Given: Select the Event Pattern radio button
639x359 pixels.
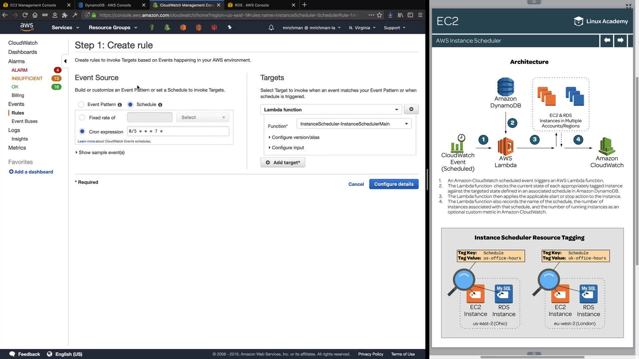Looking at the screenshot, I should coord(81,105).
